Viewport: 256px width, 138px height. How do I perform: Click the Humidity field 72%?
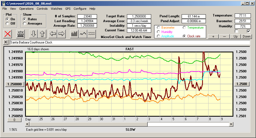click(x=243, y=26)
